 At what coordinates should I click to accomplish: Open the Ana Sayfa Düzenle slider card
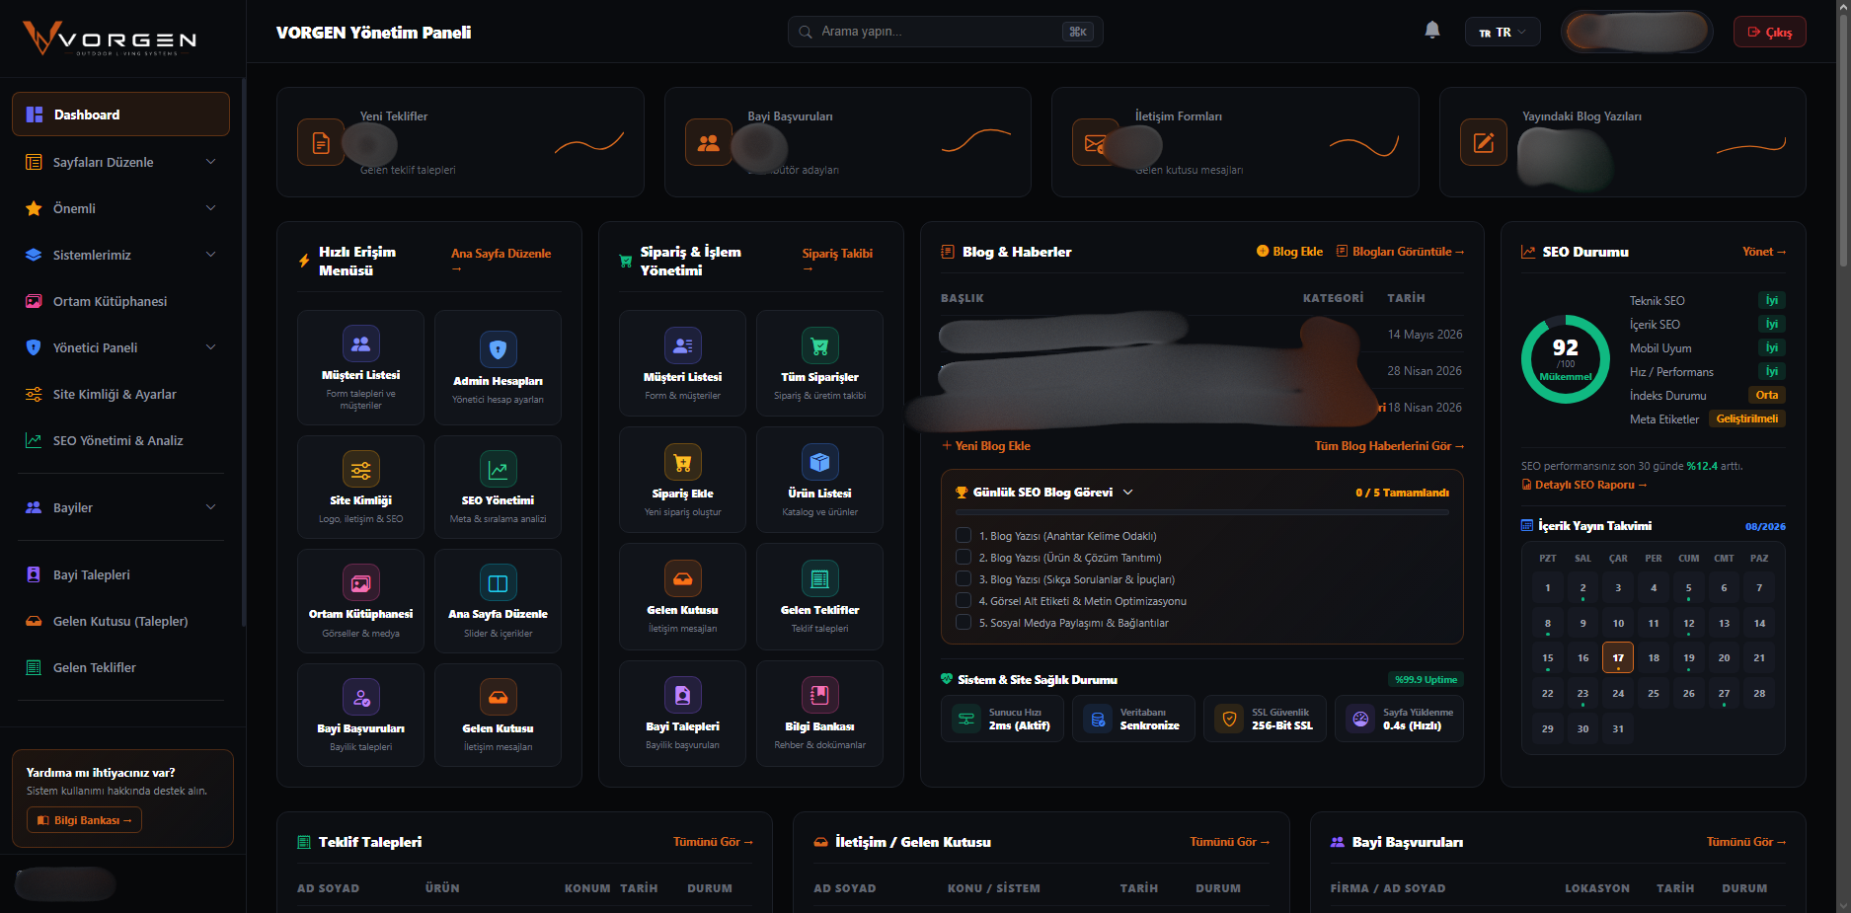(x=498, y=601)
